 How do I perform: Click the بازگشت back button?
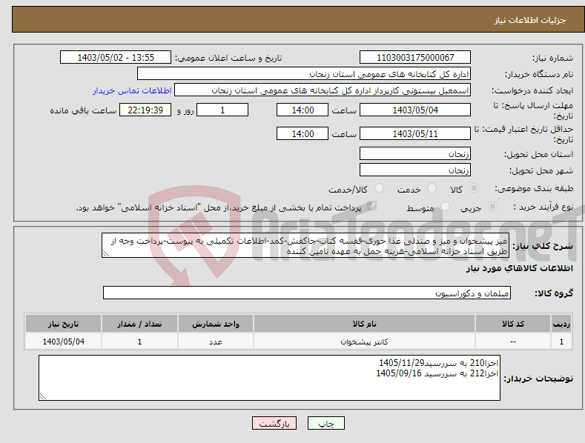pyautogui.click(x=274, y=423)
